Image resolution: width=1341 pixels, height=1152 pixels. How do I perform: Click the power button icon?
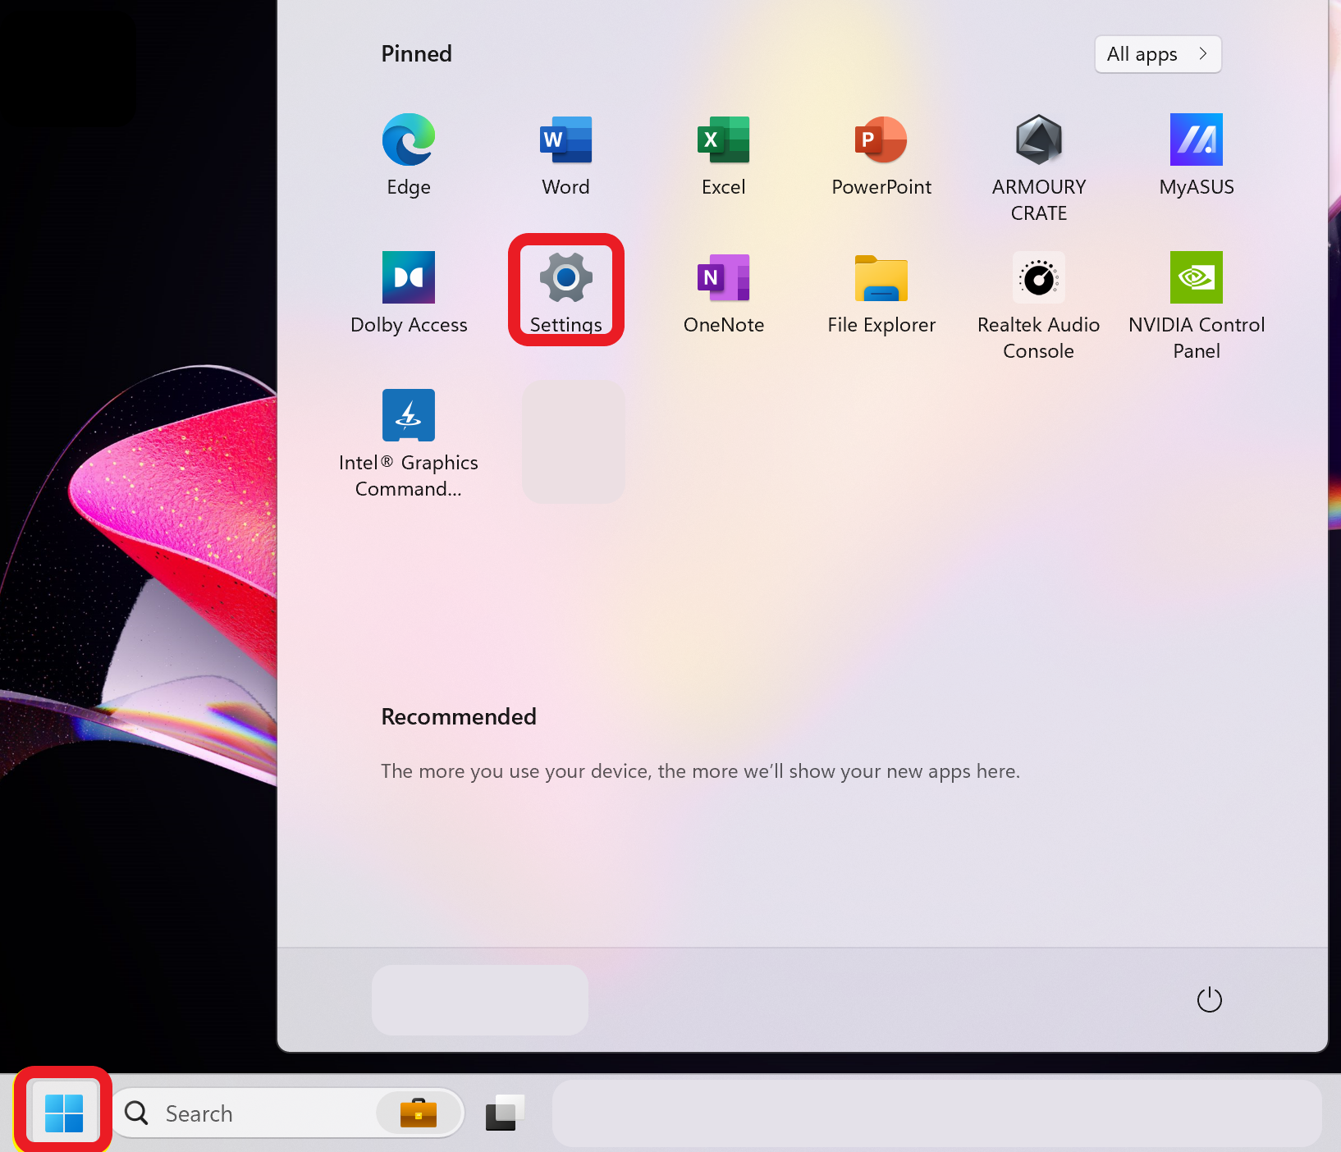(1210, 1000)
